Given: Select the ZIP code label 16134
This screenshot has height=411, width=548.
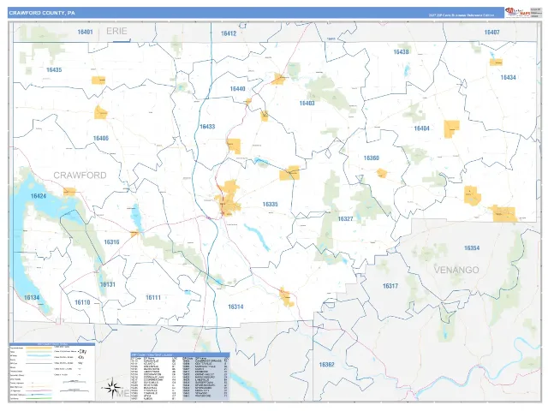Looking at the screenshot, I should pyautogui.click(x=32, y=298).
